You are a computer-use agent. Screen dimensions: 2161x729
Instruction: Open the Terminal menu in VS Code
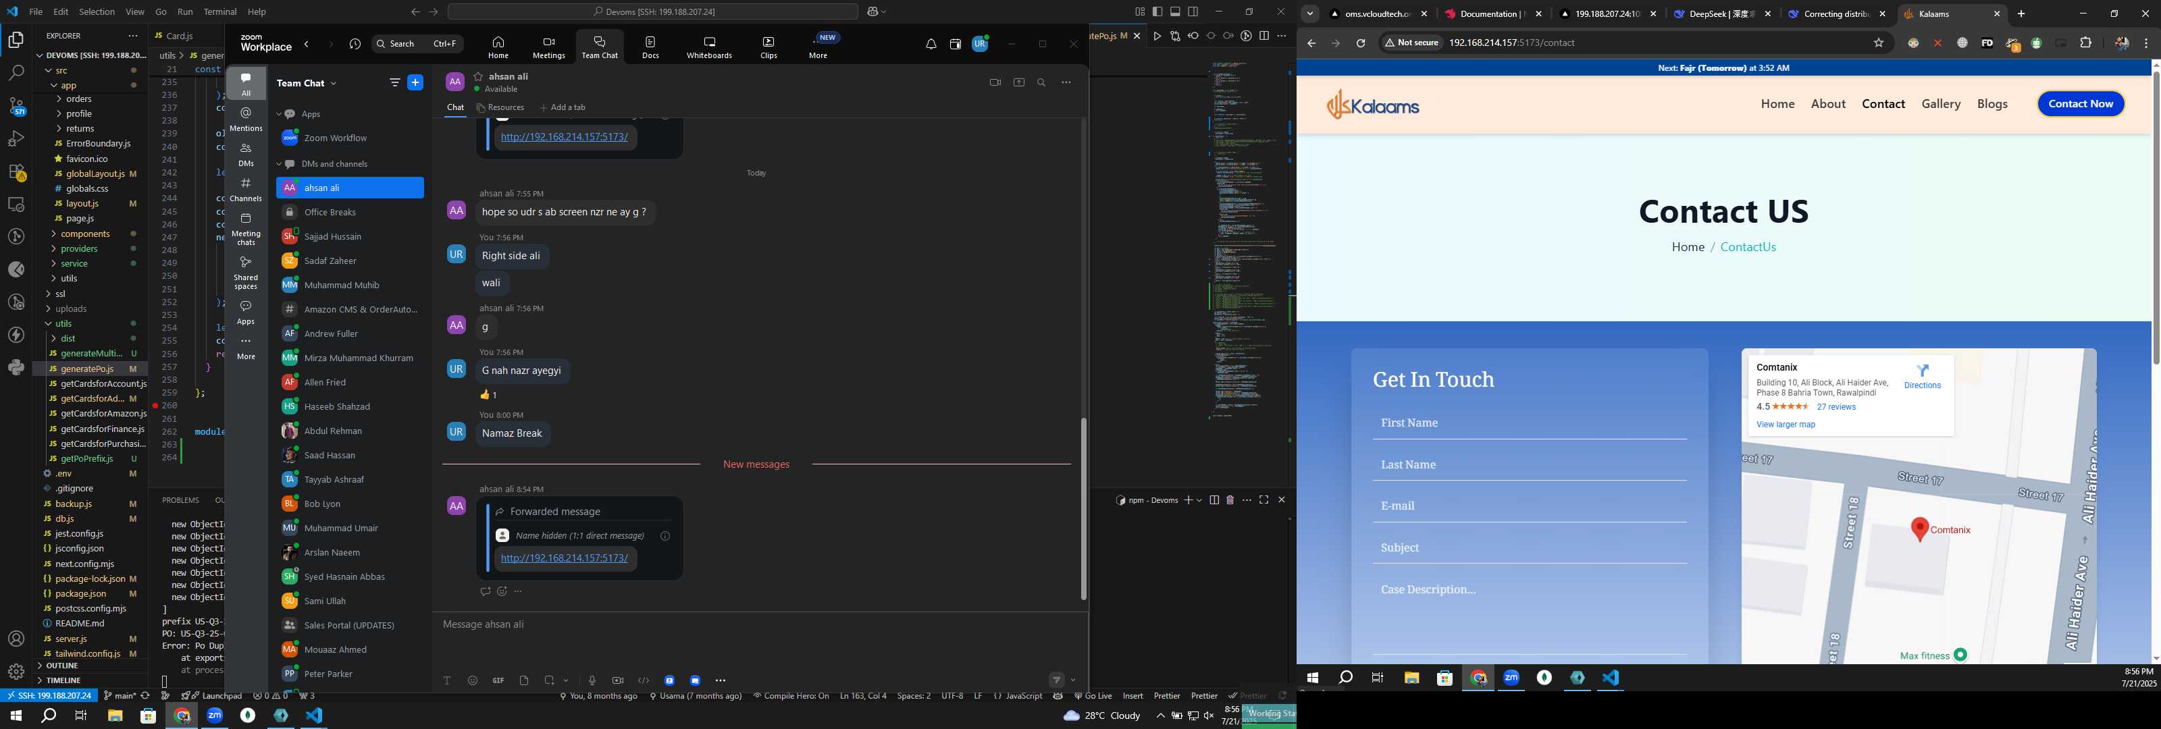pos(219,11)
